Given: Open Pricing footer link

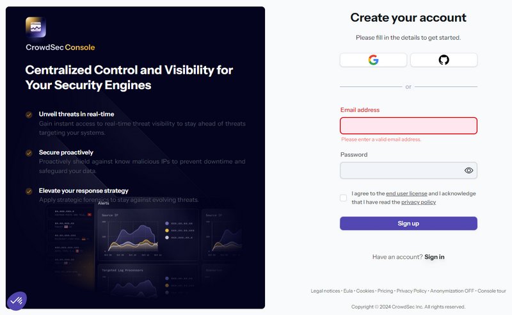Looking at the screenshot, I should [x=385, y=291].
